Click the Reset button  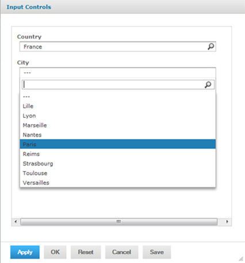pos(86,252)
